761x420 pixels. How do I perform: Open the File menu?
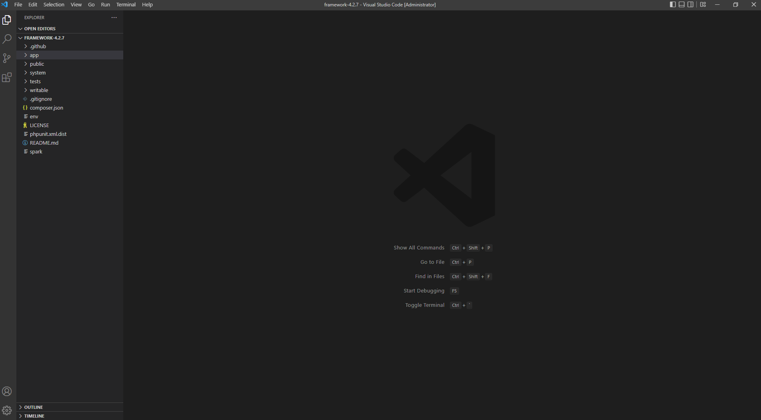[18, 5]
